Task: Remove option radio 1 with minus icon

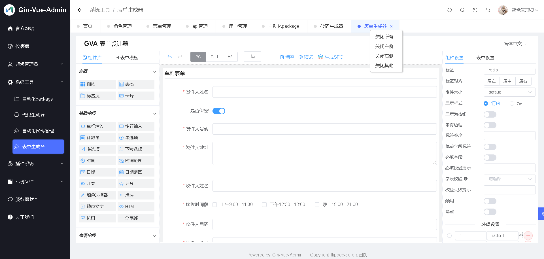Action: coord(528,235)
